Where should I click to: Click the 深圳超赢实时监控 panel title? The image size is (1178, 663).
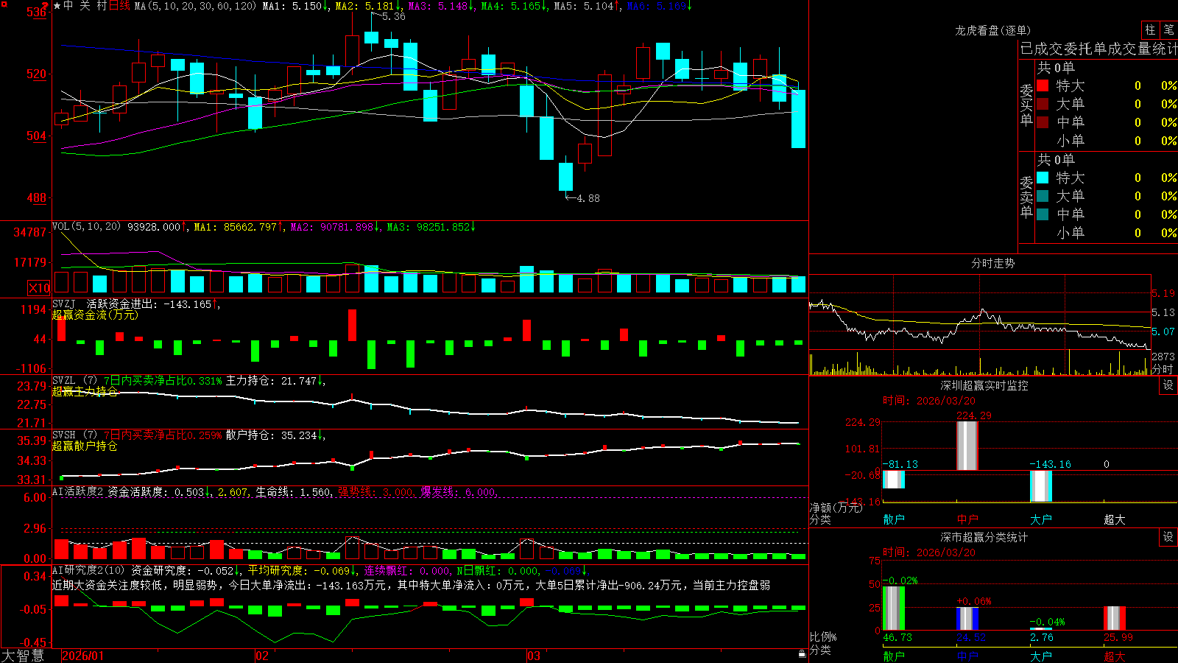pos(984,385)
